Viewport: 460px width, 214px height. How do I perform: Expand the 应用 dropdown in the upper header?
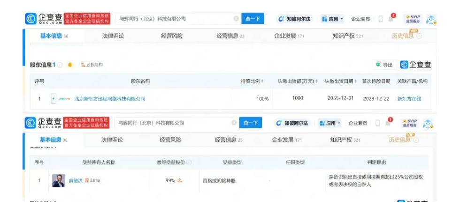(x=332, y=19)
